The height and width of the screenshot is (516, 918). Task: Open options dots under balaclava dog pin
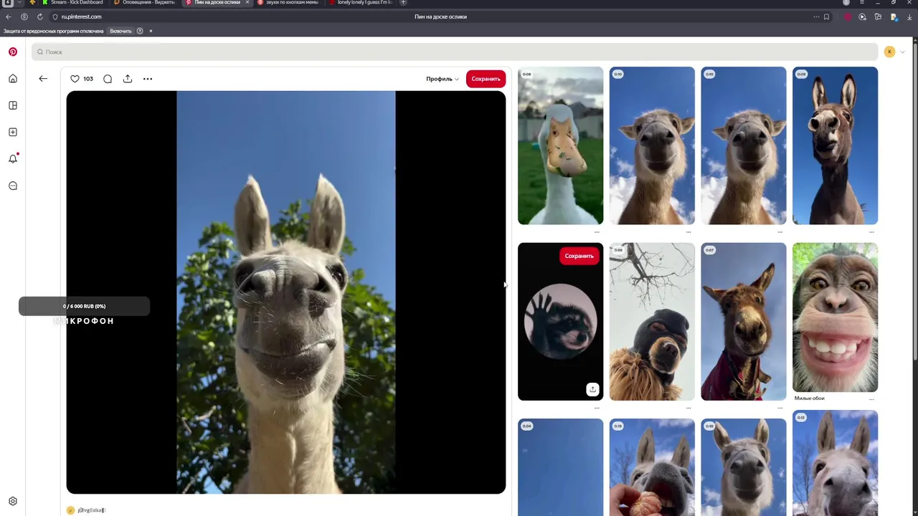click(x=688, y=408)
